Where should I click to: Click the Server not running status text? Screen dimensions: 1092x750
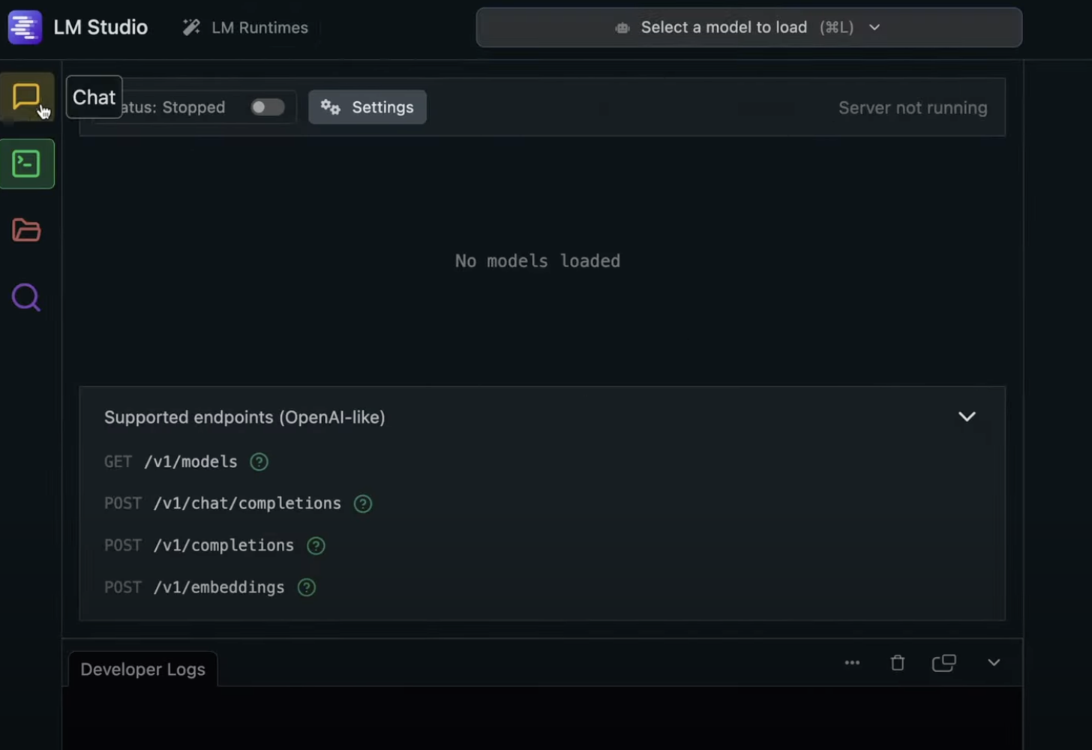pos(913,108)
